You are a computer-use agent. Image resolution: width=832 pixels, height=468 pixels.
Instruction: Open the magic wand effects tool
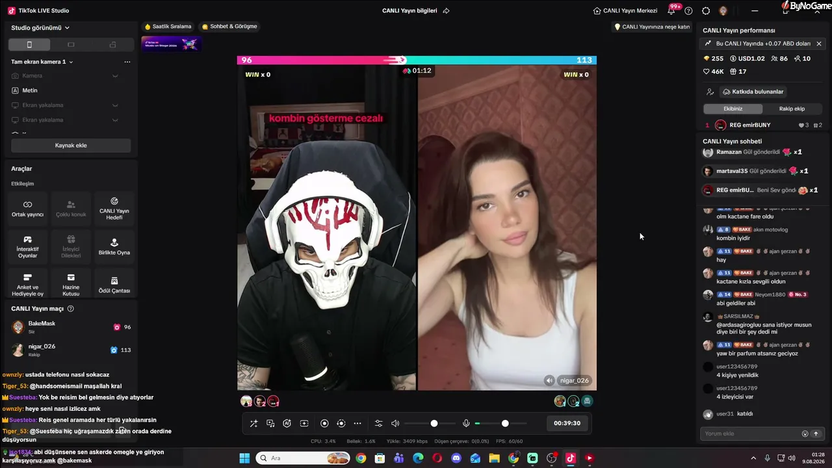click(x=253, y=423)
